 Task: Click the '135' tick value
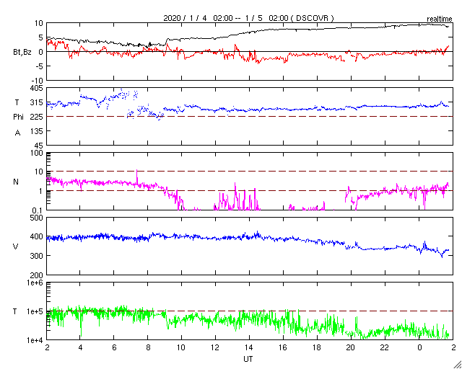coord(37,131)
